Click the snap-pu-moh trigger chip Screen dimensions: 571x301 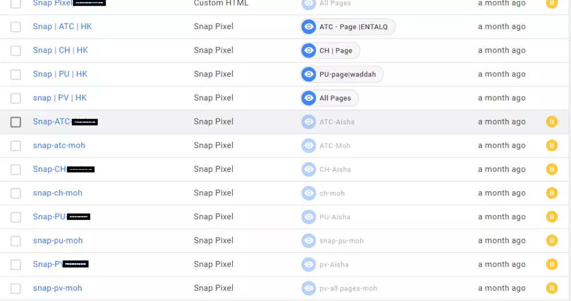pyautogui.click(x=341, y=240)
